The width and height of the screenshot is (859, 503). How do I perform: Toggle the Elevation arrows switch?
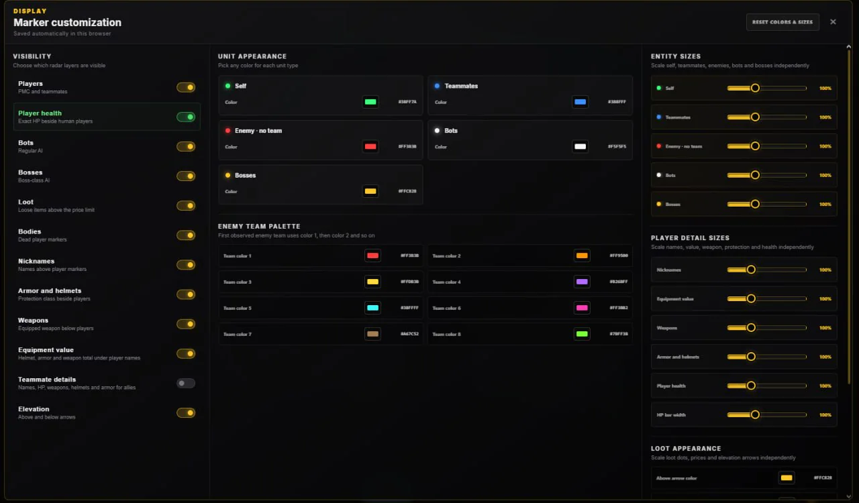pos(186,412)
